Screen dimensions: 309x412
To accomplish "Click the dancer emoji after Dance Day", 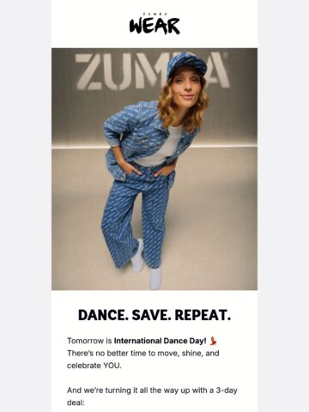I will point(214,341).
